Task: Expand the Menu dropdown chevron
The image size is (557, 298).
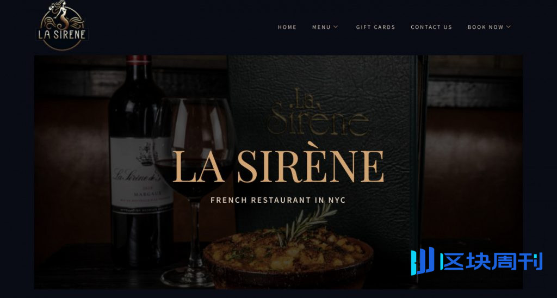Action: click(336, 27)
